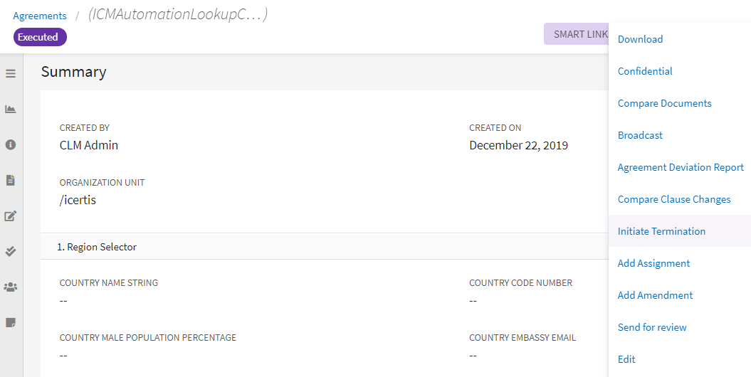This screenshot has height=377, width=751.
Task: Click the sticky note sidebar icon
Action: [11, 322]
